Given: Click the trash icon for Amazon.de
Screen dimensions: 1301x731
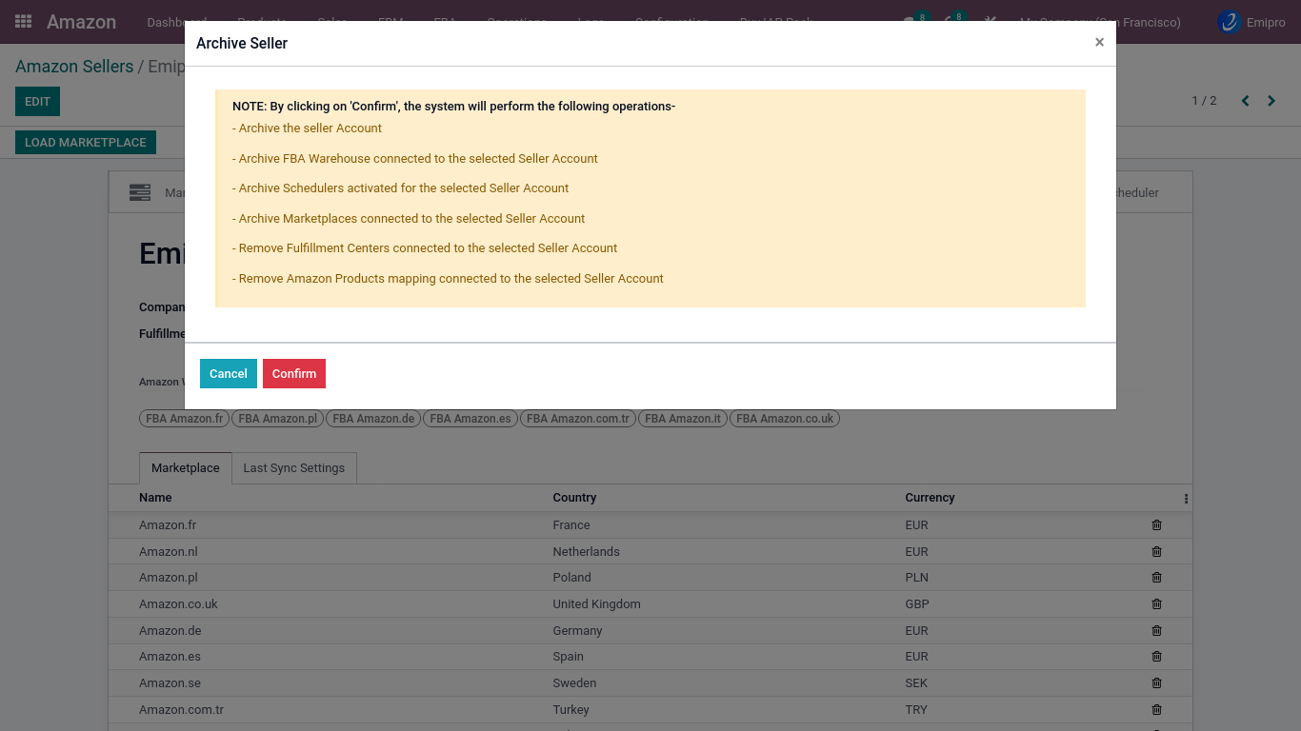Looking at the screenshot, I should coord(1156,631).
